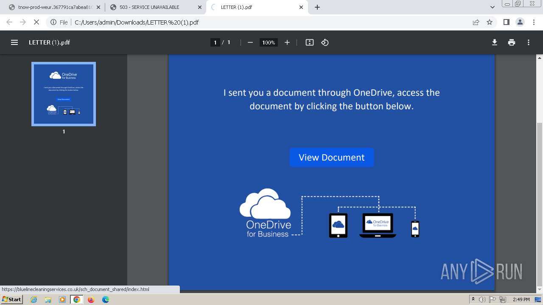The width and height of the screenshot is (543, 305).
Task: Open File Explorer from taskbar
Action: point(48,299)
